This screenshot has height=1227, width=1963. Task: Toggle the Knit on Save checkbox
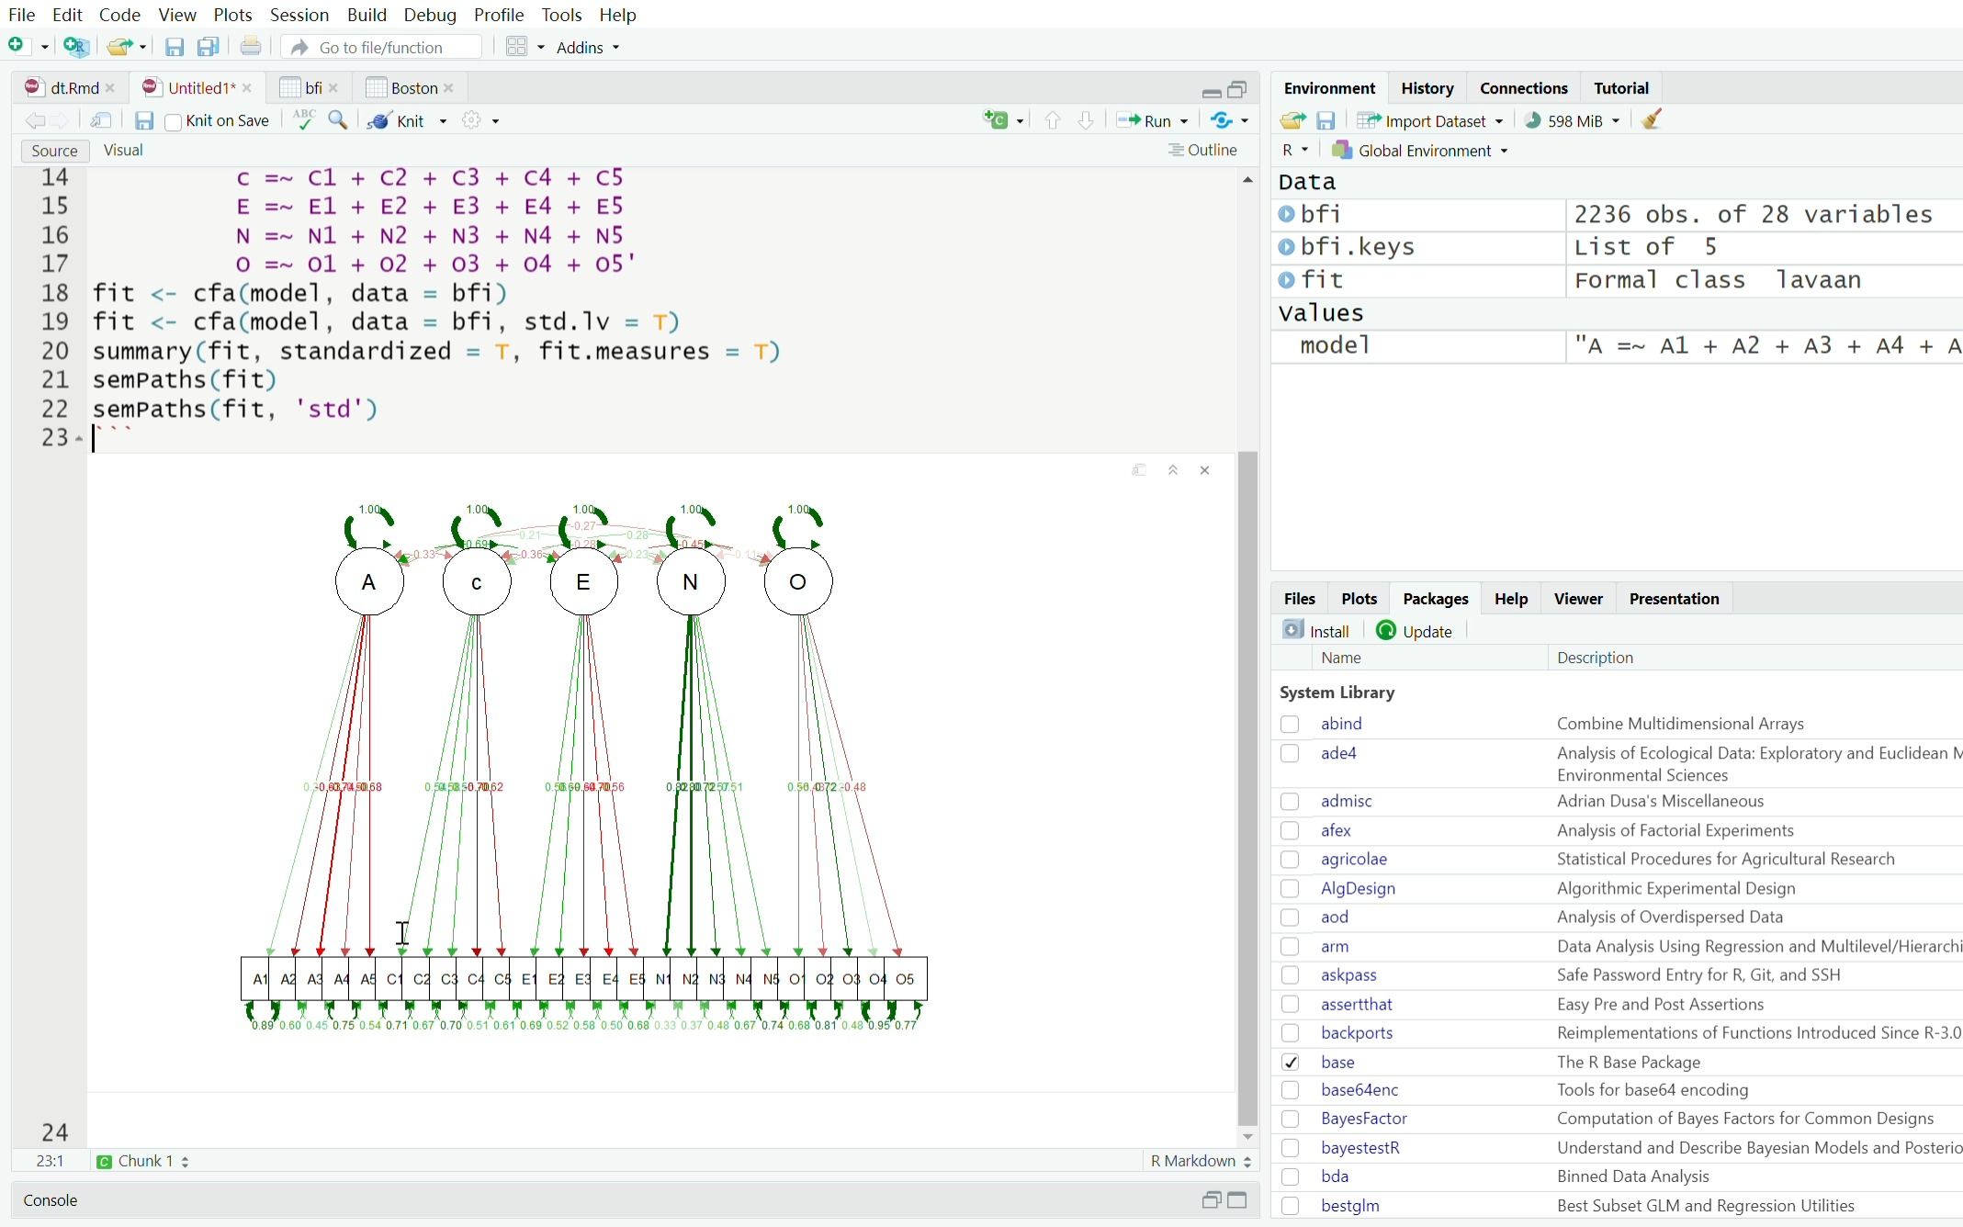tap(173, 121)
